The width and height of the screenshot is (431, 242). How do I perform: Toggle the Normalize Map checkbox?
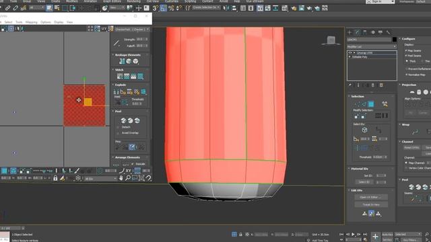(406, 75)
